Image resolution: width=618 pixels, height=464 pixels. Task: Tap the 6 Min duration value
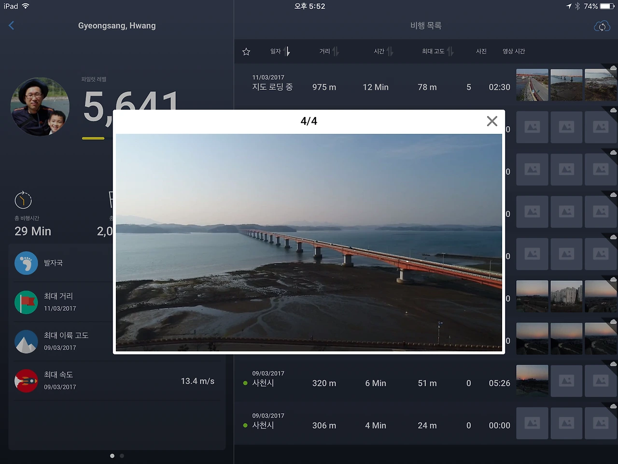pyautogui.click(x=376, y=383)
